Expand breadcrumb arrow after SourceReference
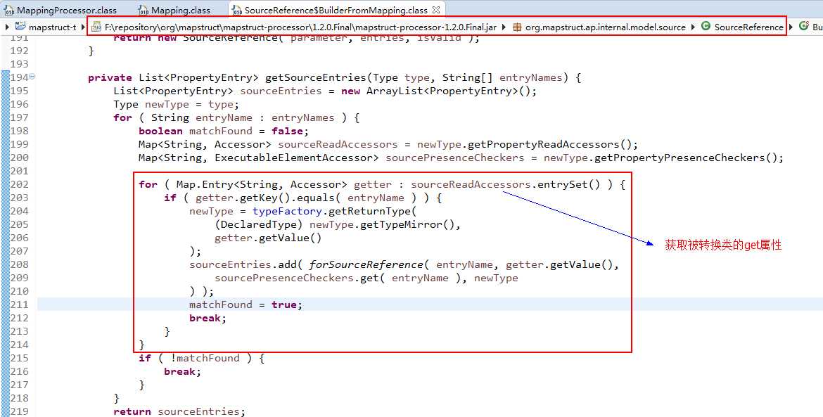The height and width of the screenshot is (417, 823). (x=791, y=27)
